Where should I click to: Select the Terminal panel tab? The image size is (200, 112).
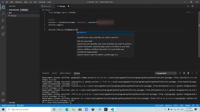click(x=77, y=73)
